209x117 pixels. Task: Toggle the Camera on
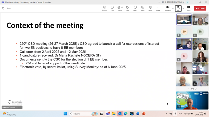pos(168,8)
